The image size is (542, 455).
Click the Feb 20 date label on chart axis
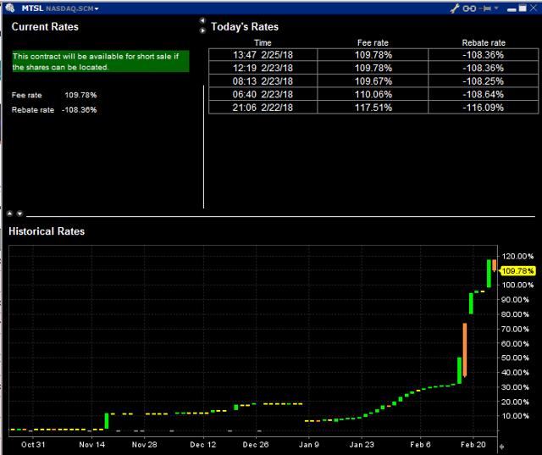[x=473, y=445]
